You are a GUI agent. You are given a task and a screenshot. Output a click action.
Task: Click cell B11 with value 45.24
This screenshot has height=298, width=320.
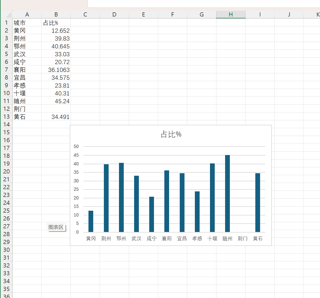pyautogui.click(x=56, y=101)
